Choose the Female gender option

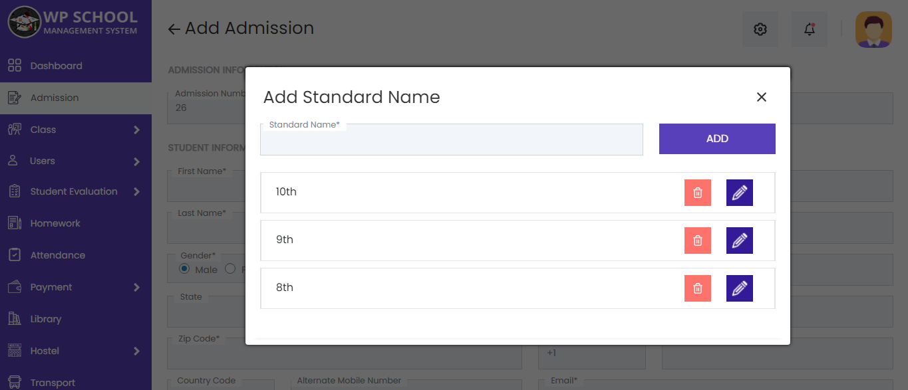229,269
